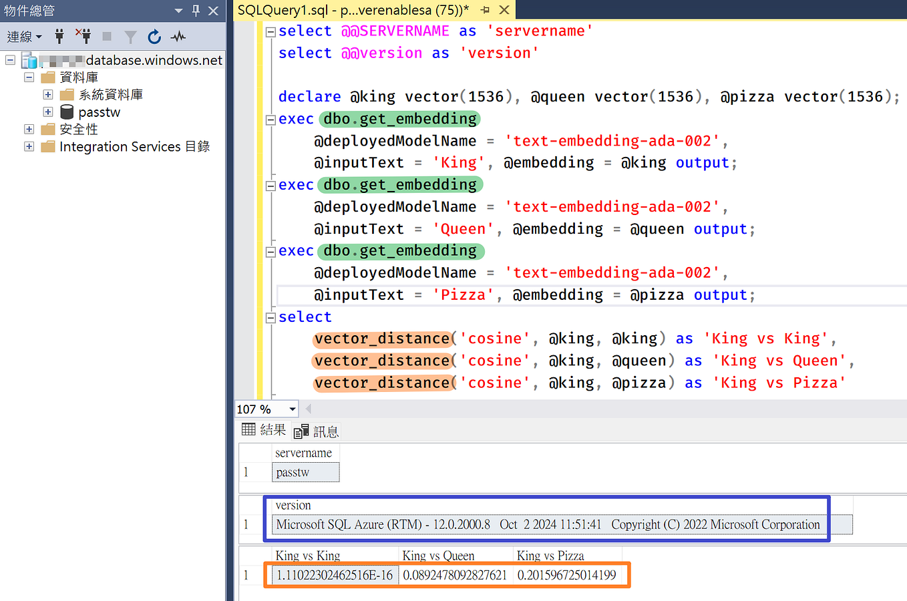Image resolution: width=907 pixels, height=601 pixels.
Task: Click the Disconnect plug icon with red X
Action: 82,37
